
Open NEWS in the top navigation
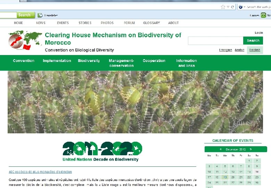pyautogui.click(x=41, y=23)
